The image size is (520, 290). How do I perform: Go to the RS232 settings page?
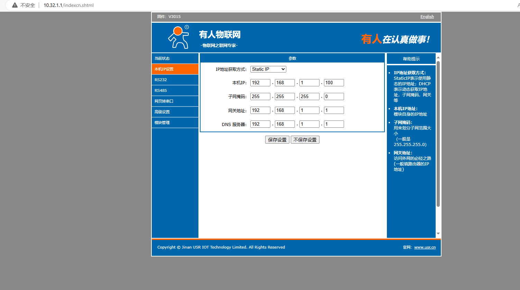point(175,80)
